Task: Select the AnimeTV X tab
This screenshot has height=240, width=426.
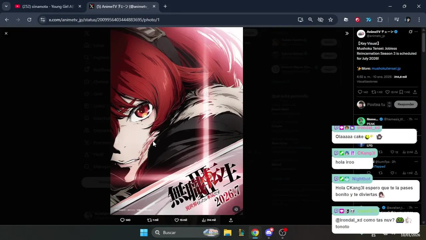Action: point(122,6)
